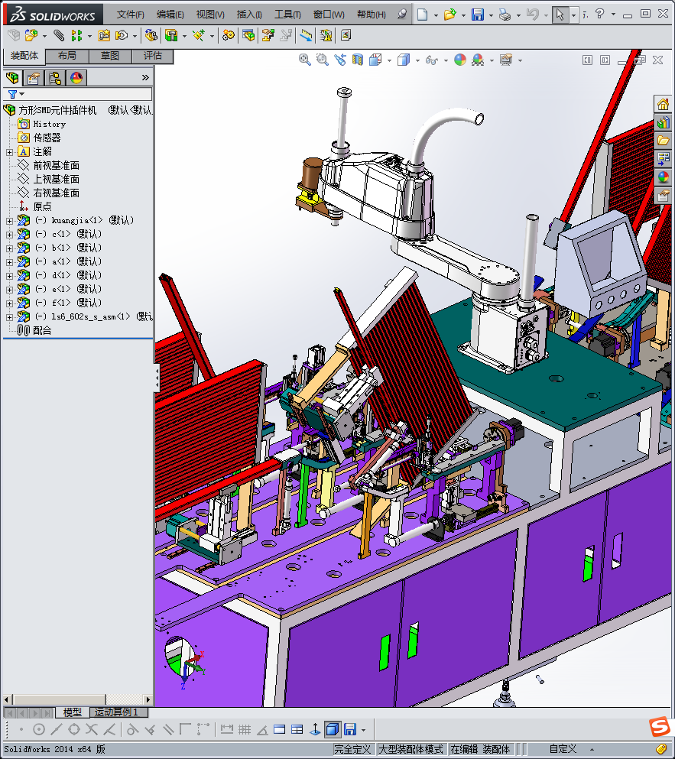Click the Previous View icon
The height and width of the screenshot is (759, 675).
coord(340,60)
